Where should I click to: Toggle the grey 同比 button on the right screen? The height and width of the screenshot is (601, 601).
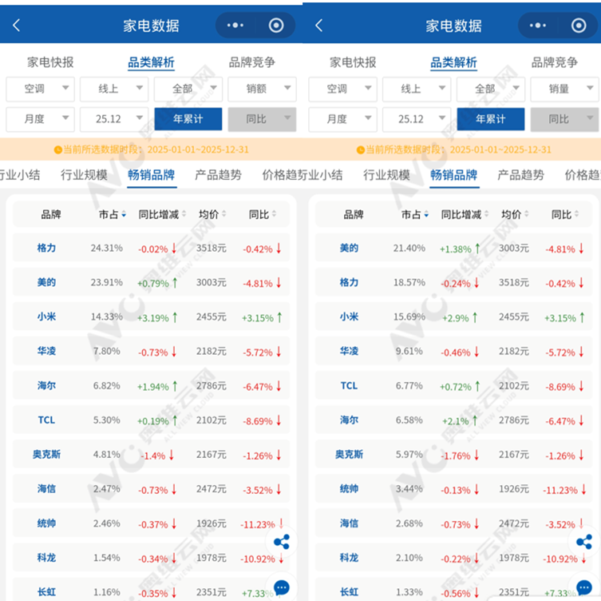[x=559, y=119]
